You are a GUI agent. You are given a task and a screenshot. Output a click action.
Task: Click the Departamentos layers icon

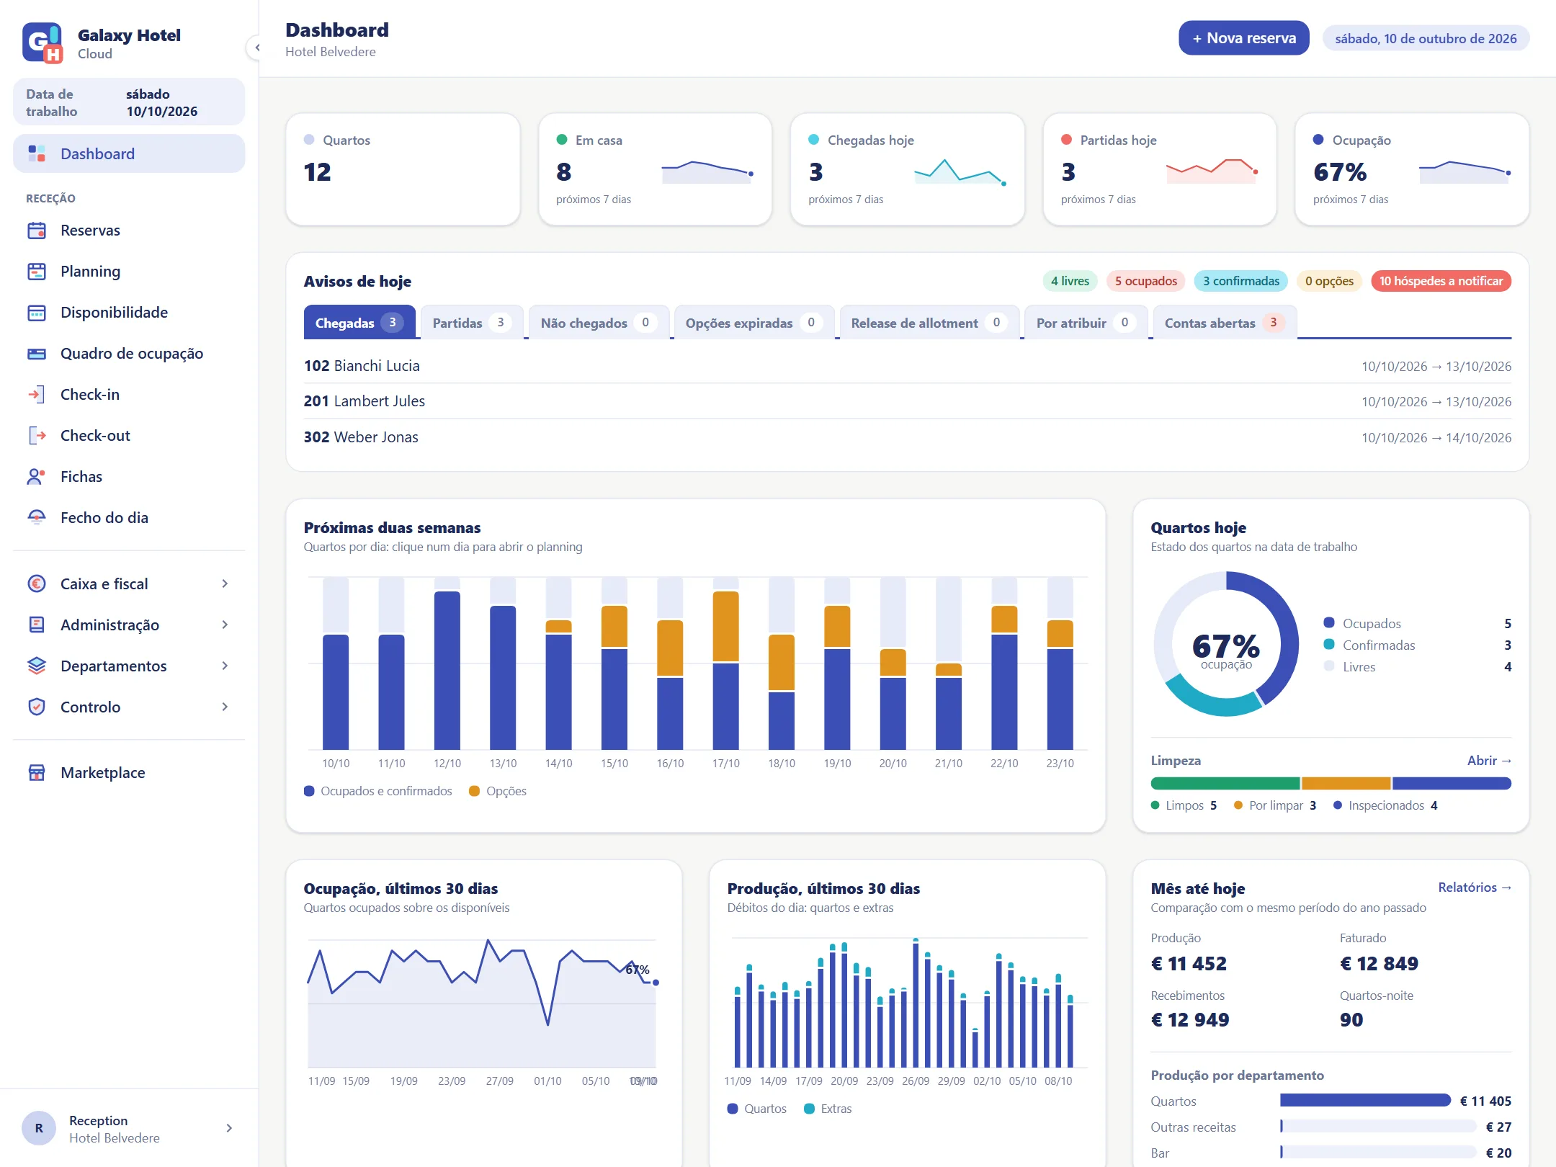coord(37,666)
